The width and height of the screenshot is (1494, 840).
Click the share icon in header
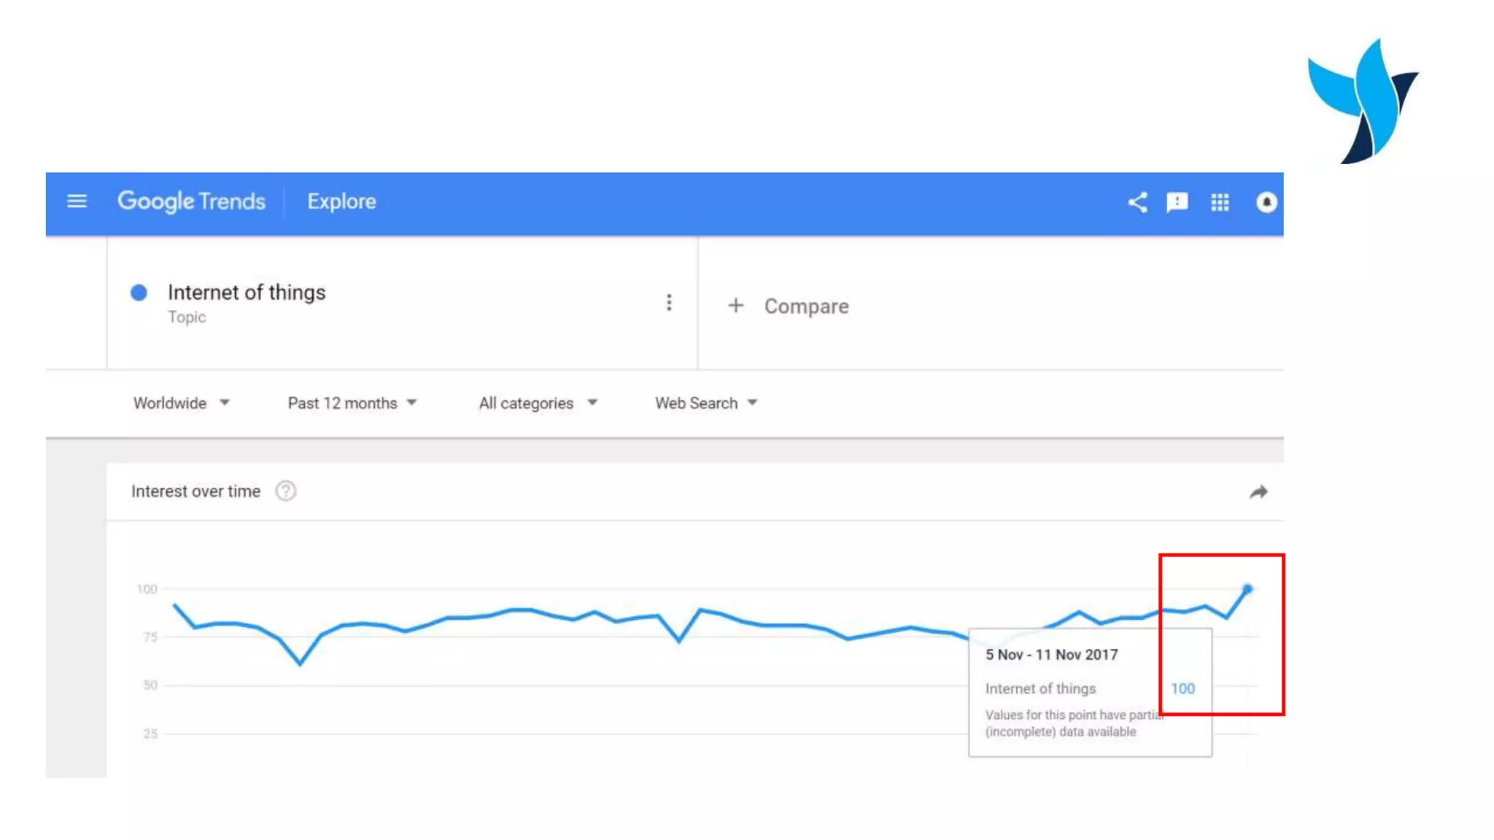coord(1137,202)
